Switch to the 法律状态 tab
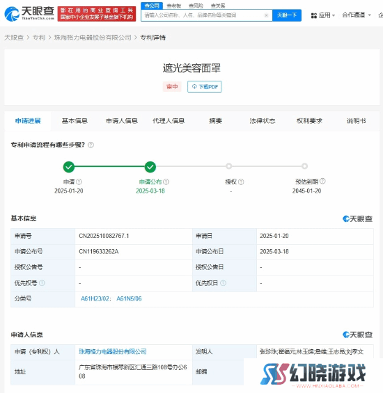 click(263, 121)
